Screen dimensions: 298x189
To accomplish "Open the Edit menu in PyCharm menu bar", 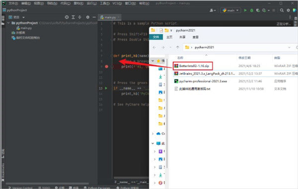I will point(26,3).
